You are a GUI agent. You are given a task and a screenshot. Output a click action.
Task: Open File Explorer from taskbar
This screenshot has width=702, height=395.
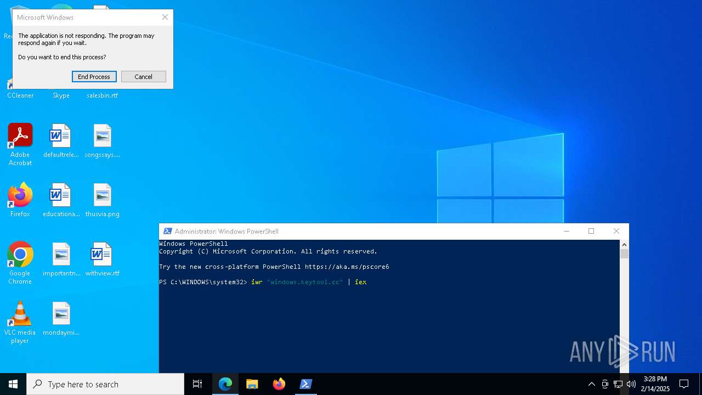252,384
